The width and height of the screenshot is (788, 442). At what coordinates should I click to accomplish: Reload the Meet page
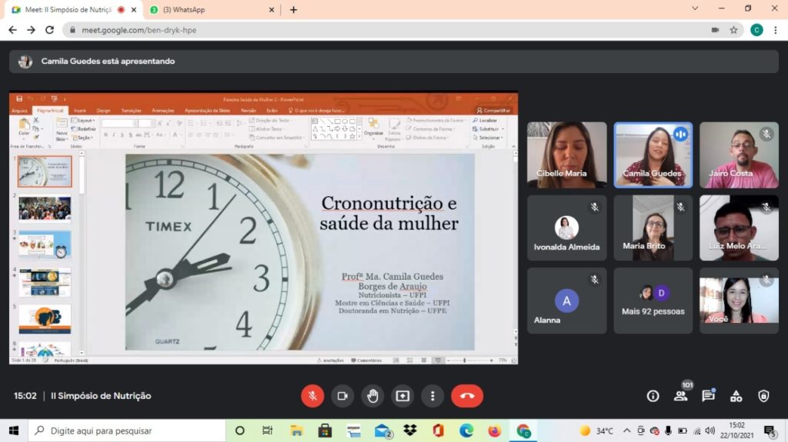[50, 30]
